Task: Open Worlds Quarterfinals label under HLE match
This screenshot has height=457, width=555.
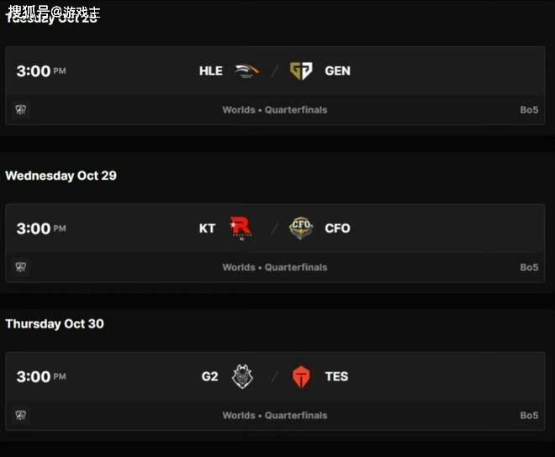Action: point(275,110)
